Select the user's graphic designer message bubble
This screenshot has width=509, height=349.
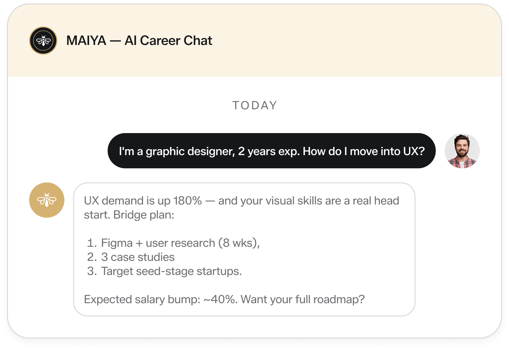272,151
